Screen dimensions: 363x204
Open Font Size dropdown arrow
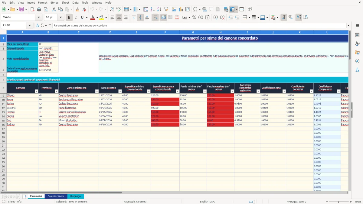pos(60,18)
